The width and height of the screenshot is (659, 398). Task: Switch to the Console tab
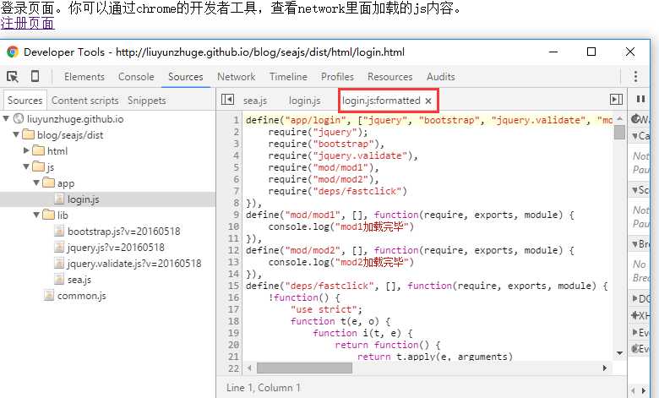click(x=136, y=77)
